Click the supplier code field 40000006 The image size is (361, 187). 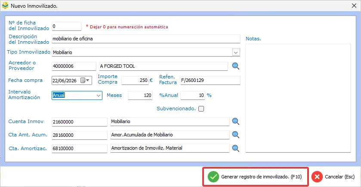coord(74,66)
